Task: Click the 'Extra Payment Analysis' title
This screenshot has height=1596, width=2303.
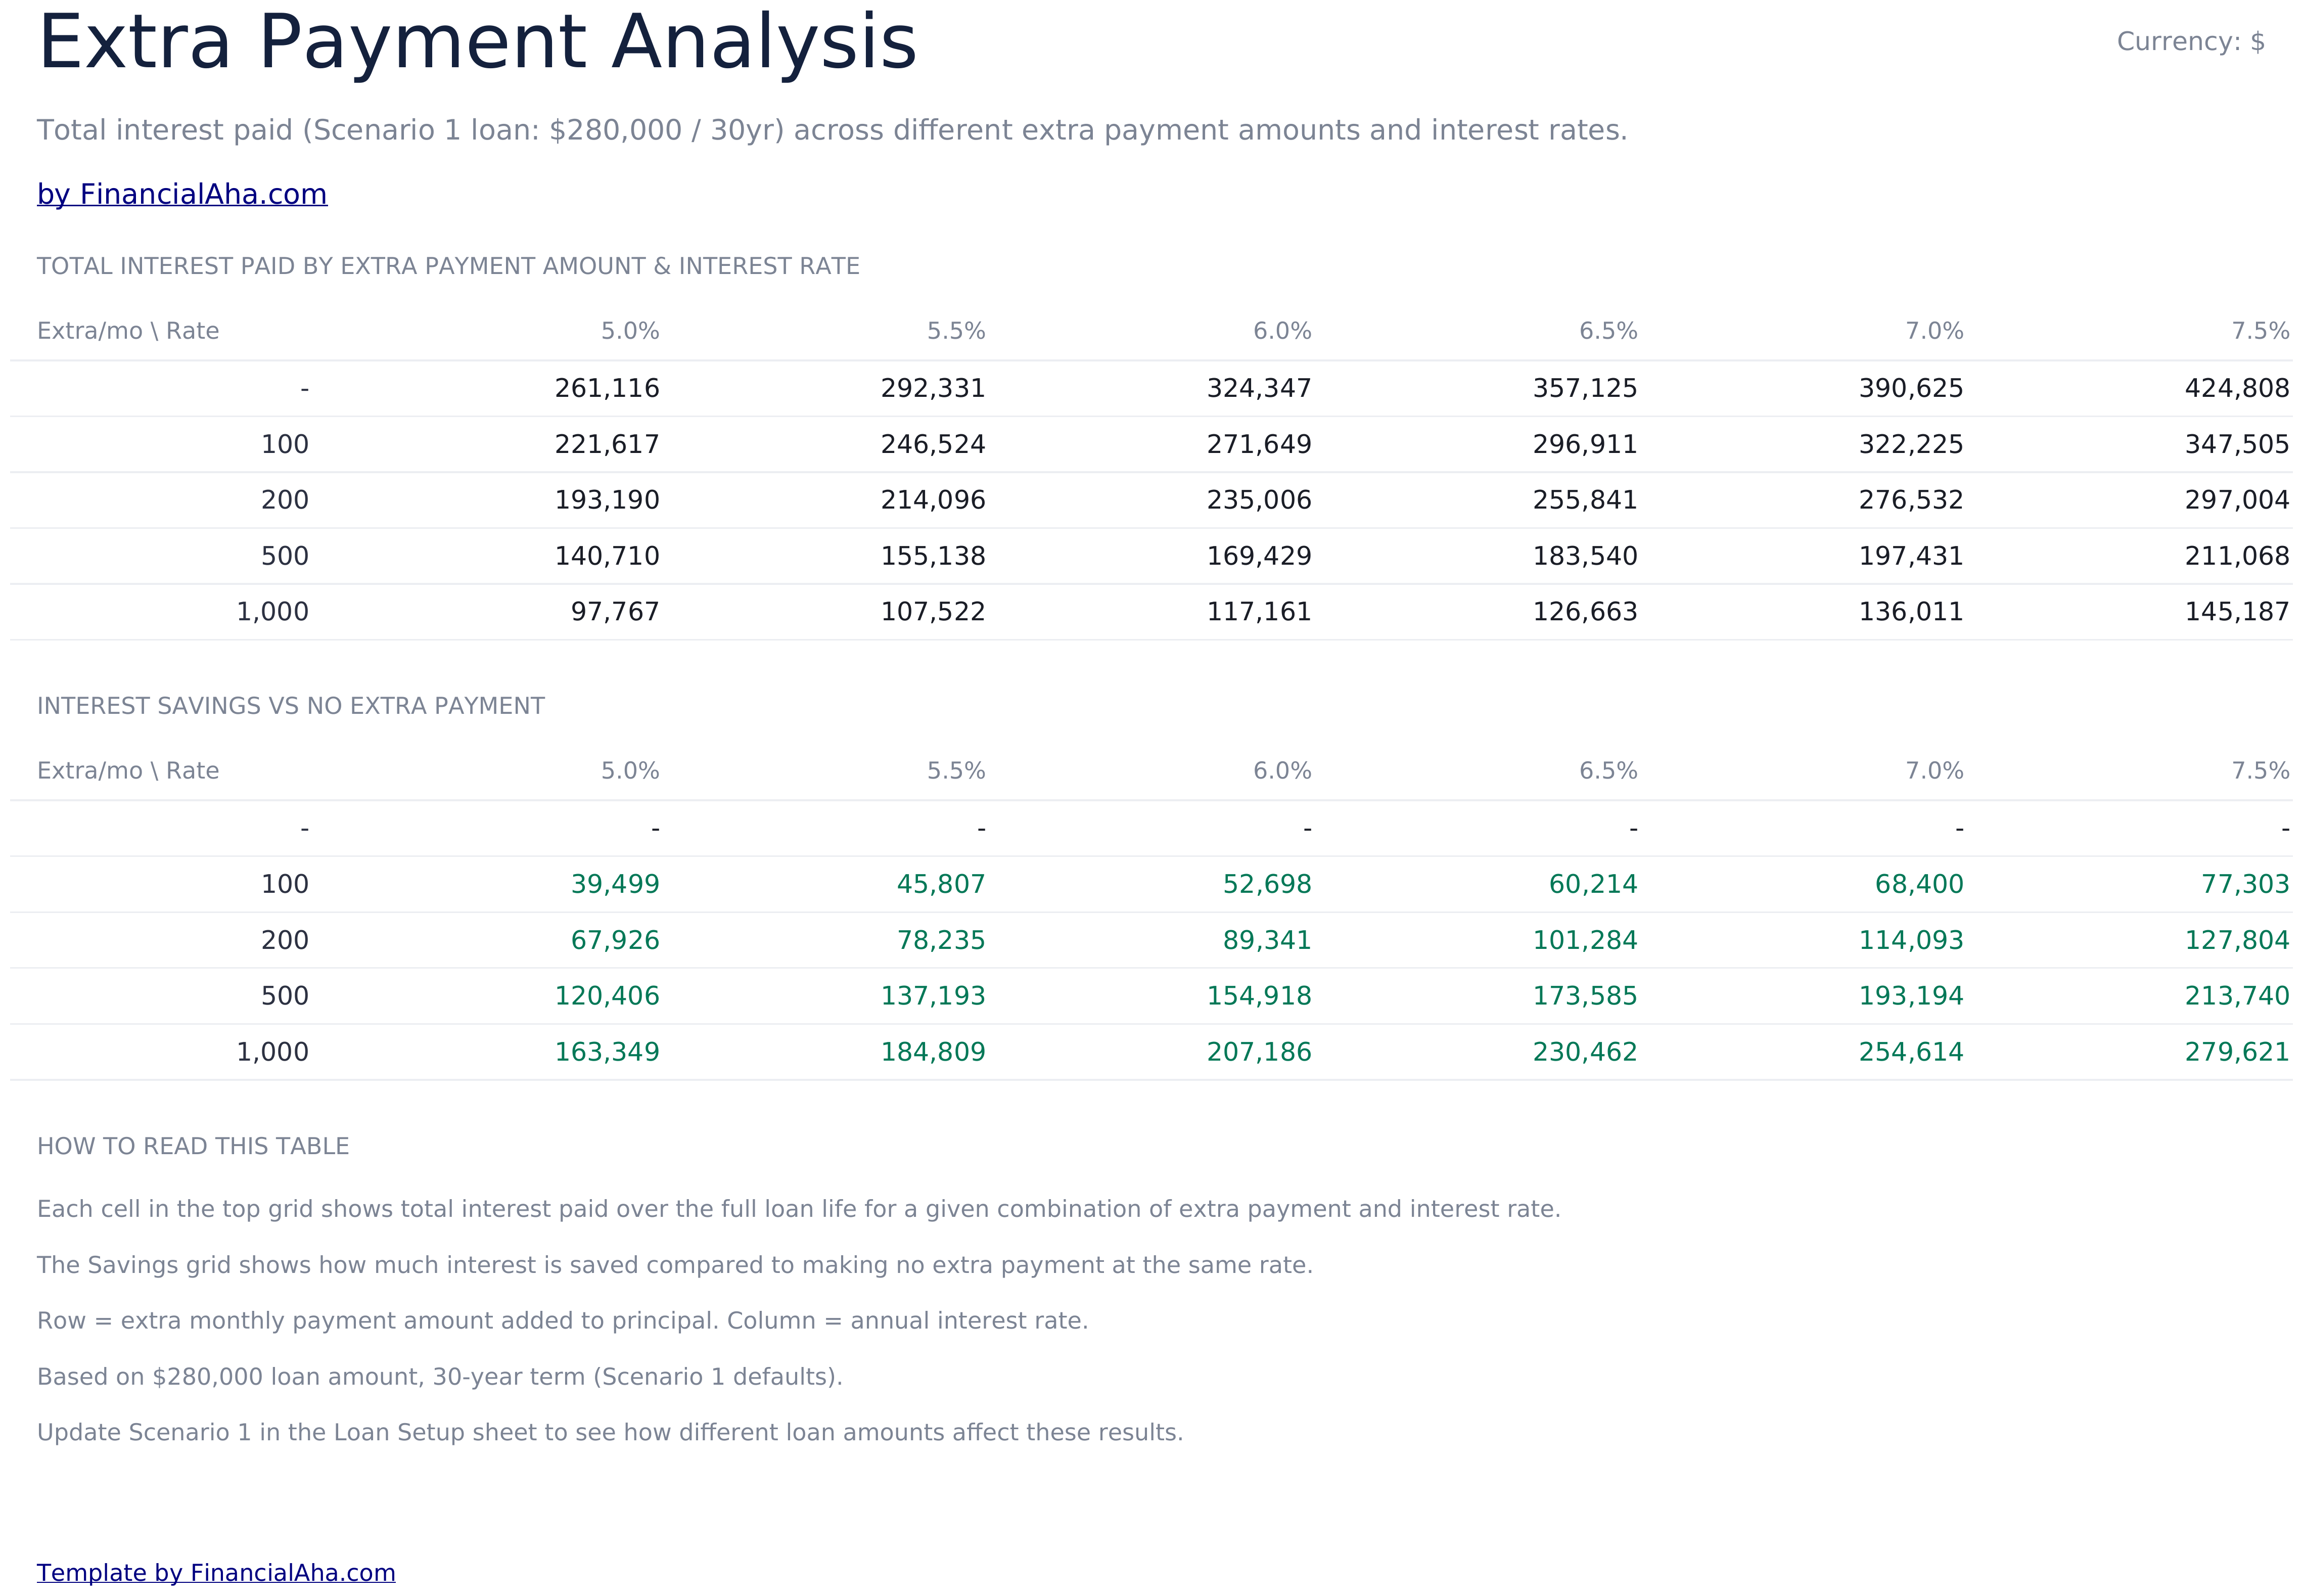Action: 477,43
